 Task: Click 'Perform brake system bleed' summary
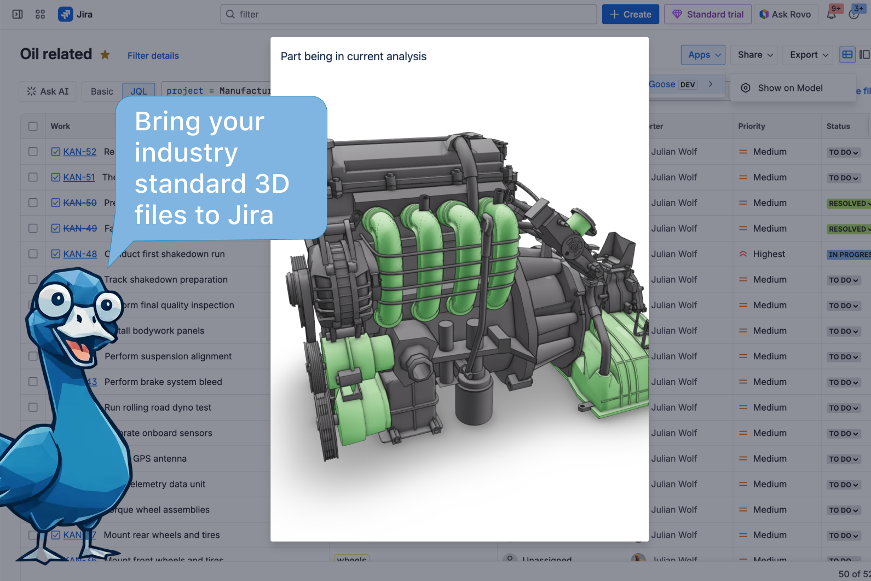click(163, 382)
